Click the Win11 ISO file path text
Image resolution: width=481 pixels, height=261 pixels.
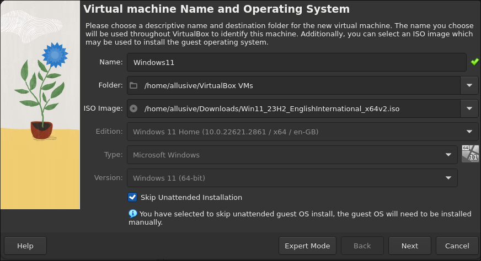coord(271,108)
